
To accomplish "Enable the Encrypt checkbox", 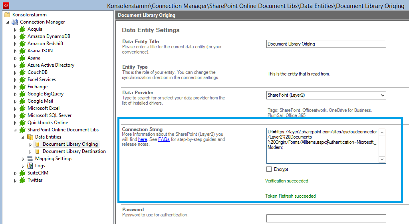I will click(269, 169).
